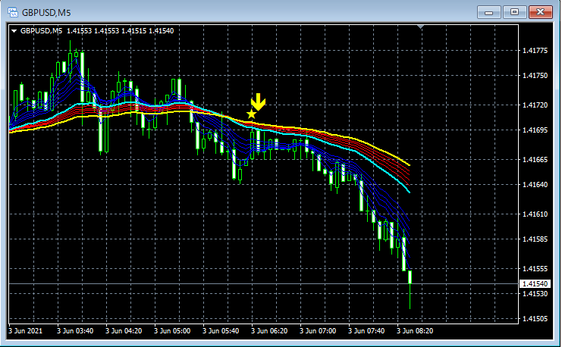Maximize the GBPUSD,M5 chart window
Viewport: 562px width, 347px height.
click(x=514, y=12)
